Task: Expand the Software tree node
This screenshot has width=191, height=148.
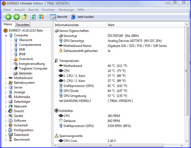Action: [6, 121]
